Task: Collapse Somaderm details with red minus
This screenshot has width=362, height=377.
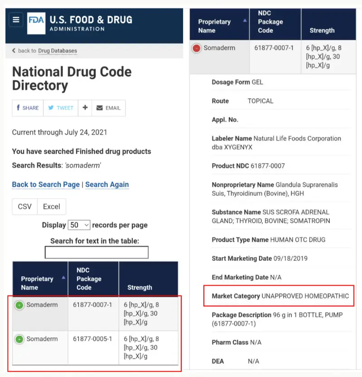Action: (196, 49)
